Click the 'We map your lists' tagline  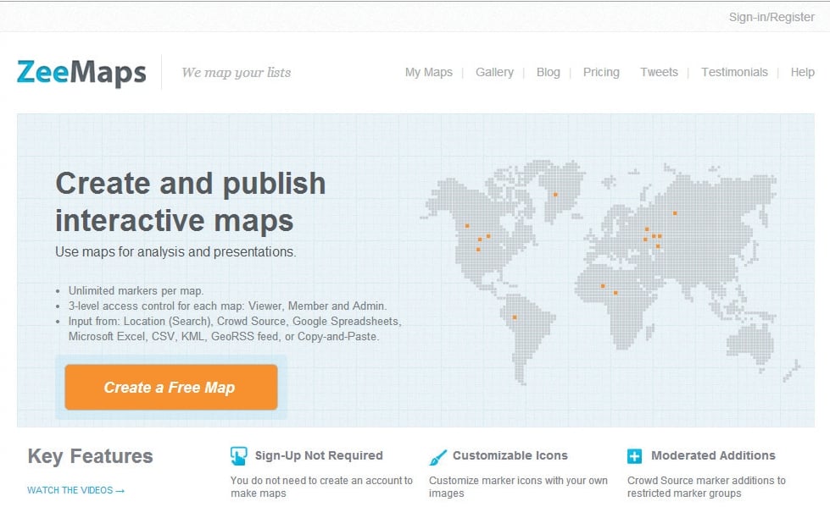(x=236, y=73)
